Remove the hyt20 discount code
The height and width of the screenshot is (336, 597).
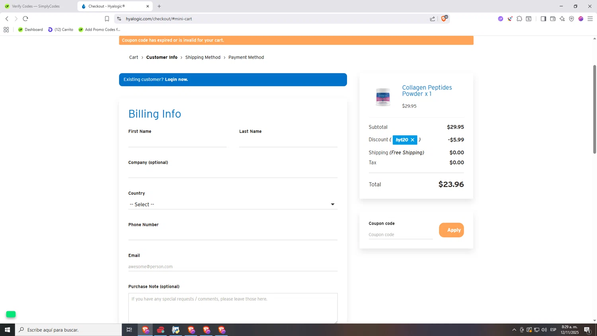[x=412, y=140]
